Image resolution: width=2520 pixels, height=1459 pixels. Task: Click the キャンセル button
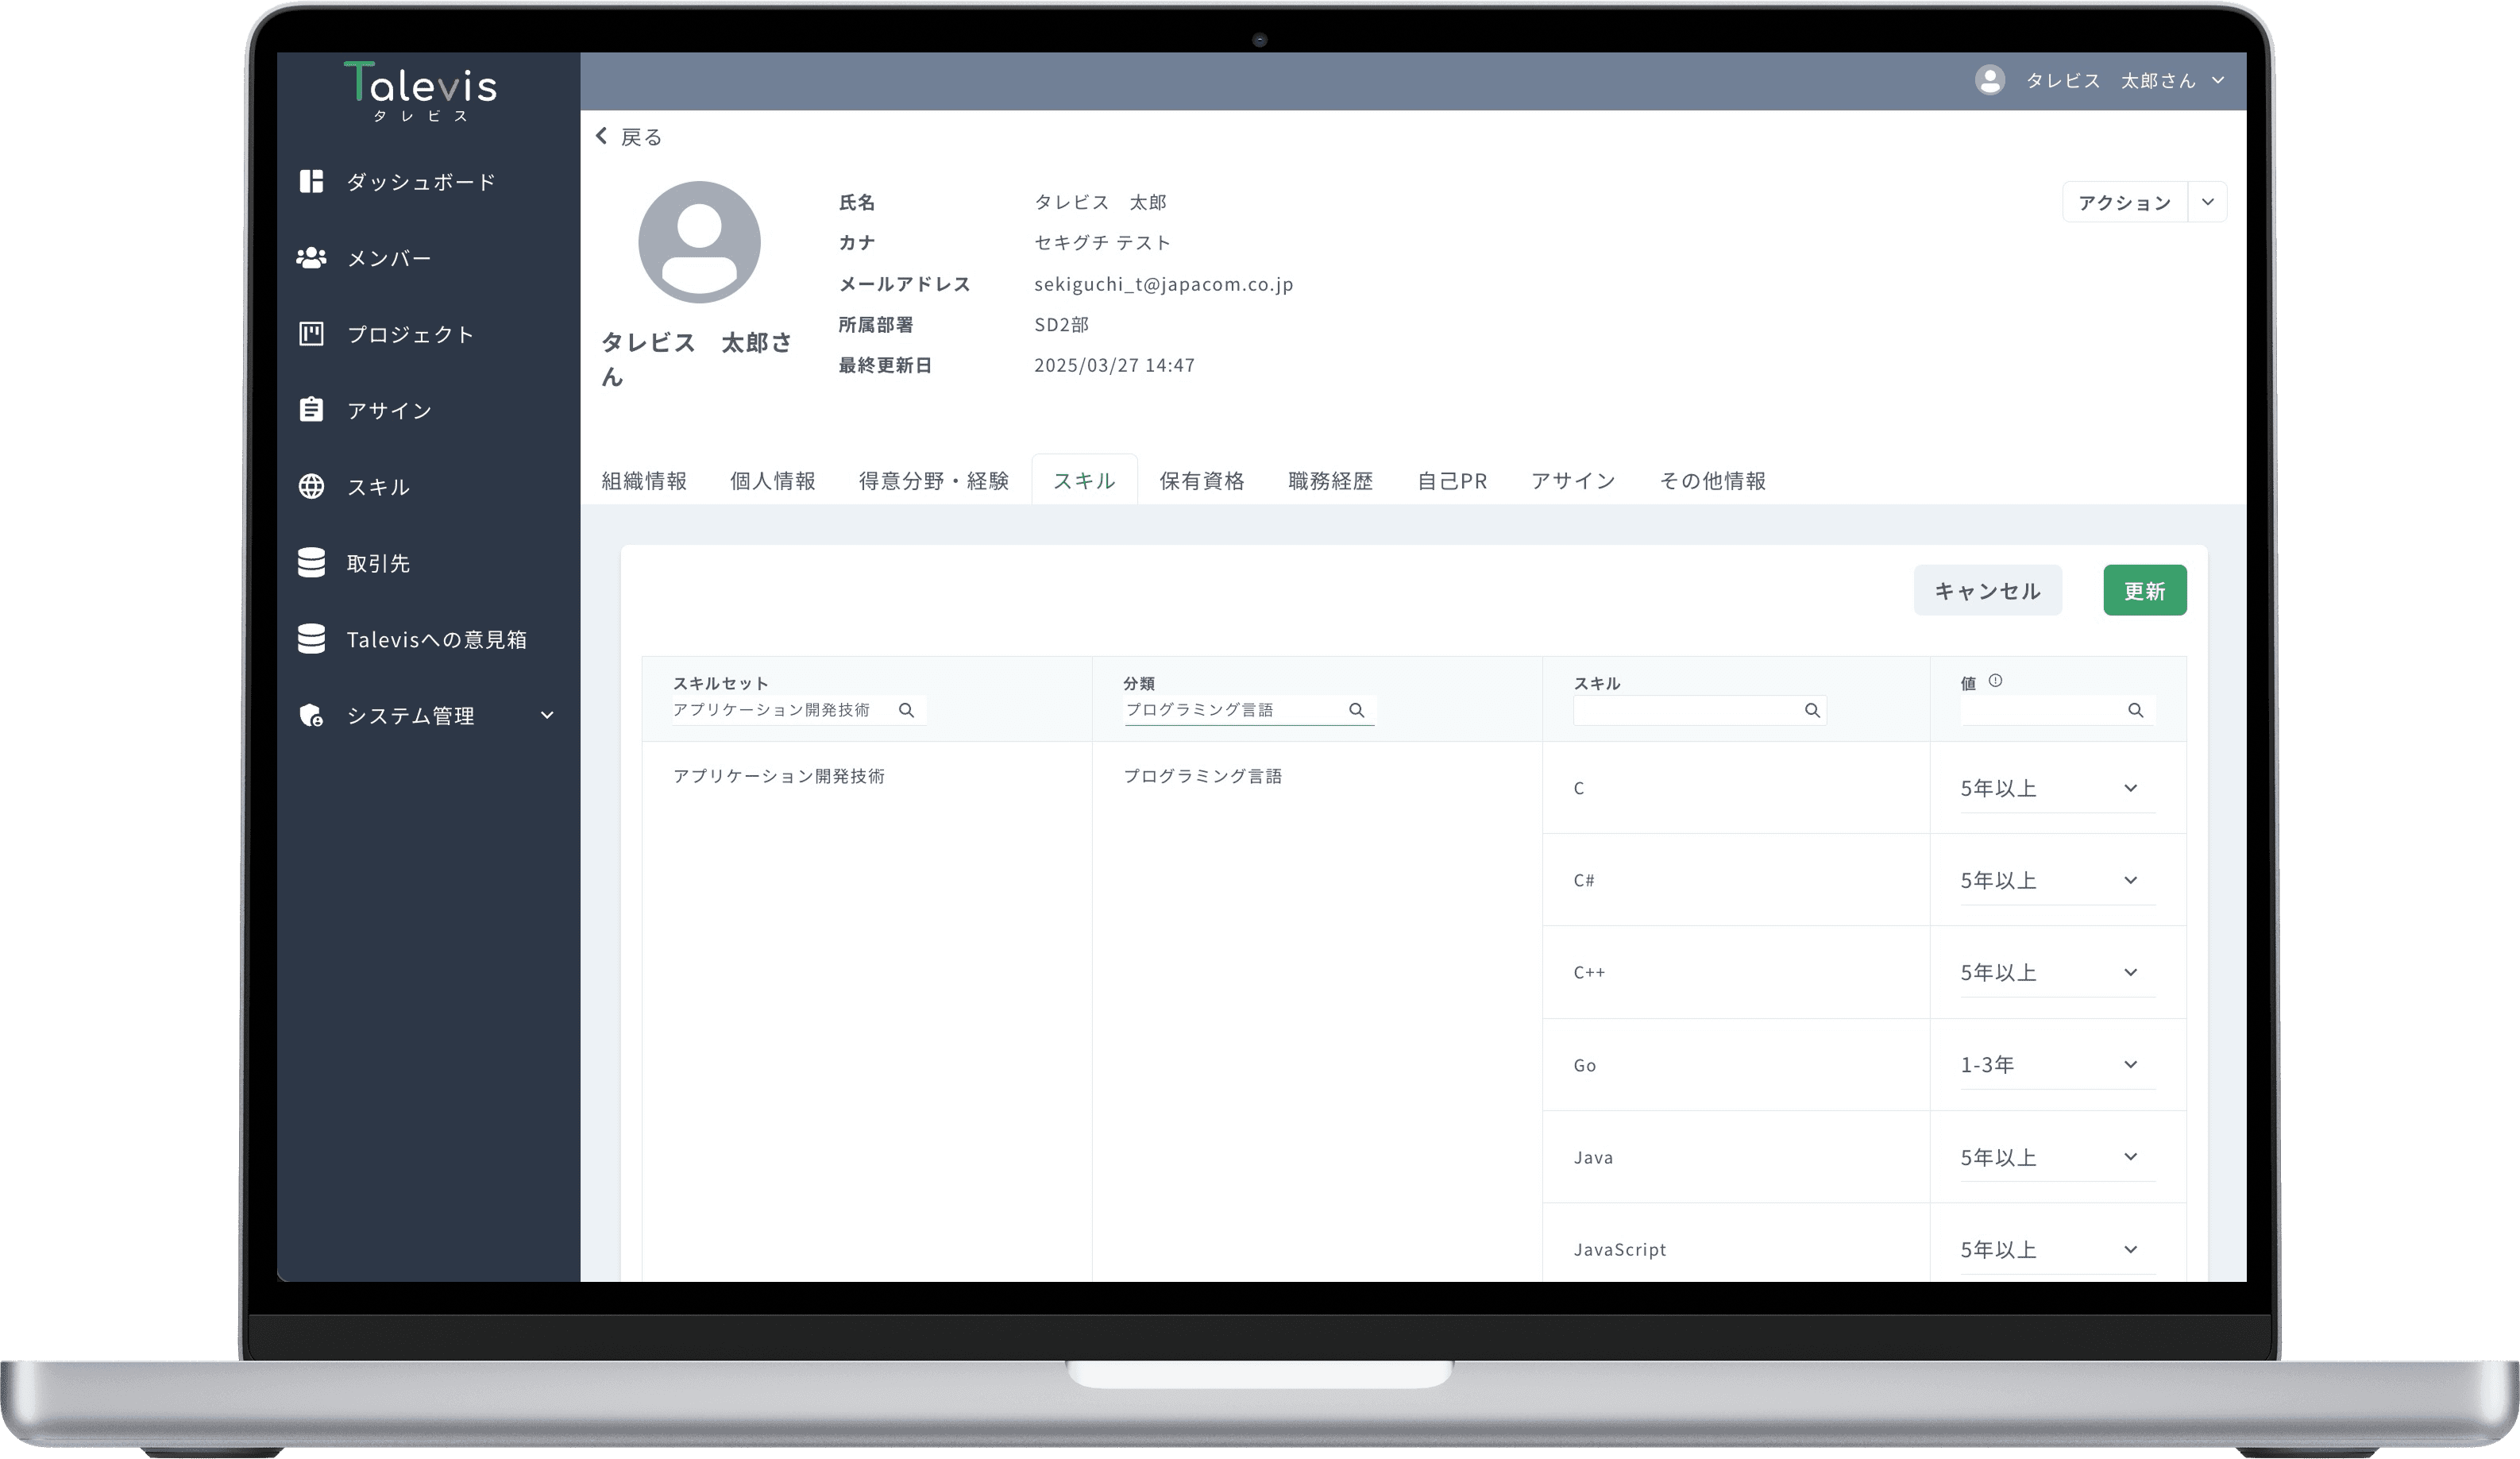point(1987,590)
